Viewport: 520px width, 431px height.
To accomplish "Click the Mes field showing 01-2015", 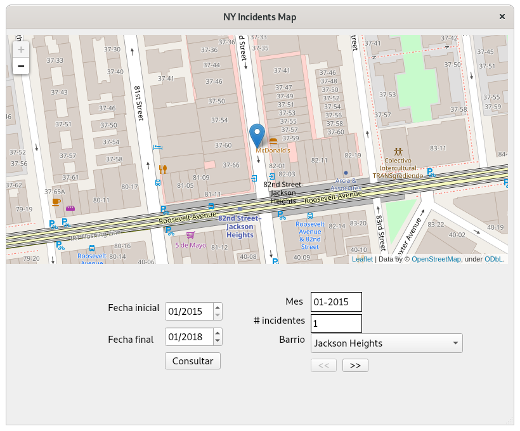I will (x=336, y=302).
